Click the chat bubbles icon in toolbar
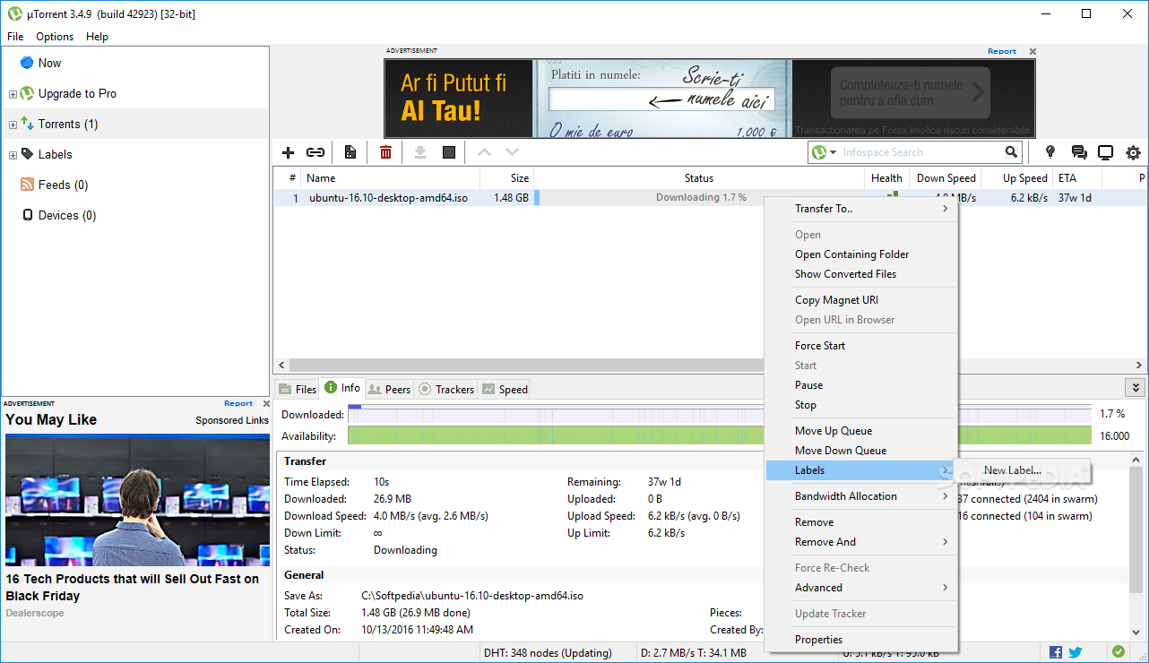 [x=1079, y=152]
